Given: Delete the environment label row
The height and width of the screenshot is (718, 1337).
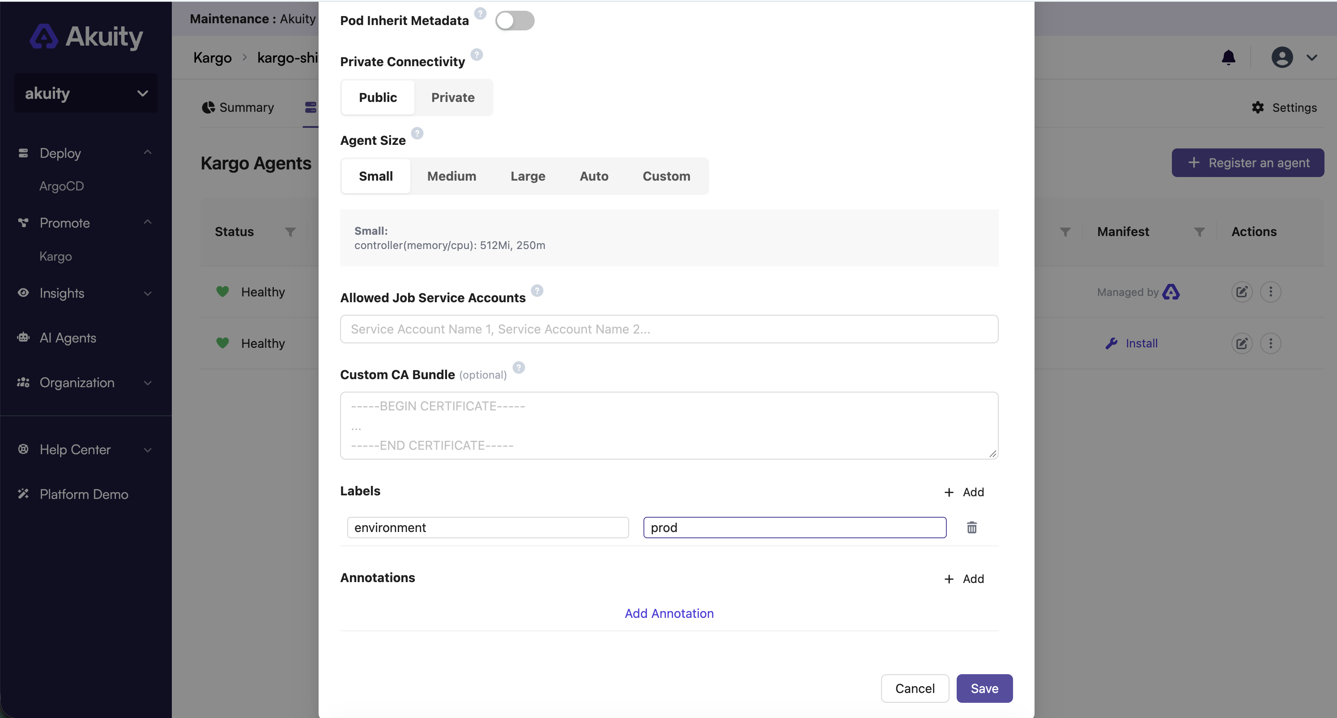Looking at the screenshot, I should coord(971,527).
